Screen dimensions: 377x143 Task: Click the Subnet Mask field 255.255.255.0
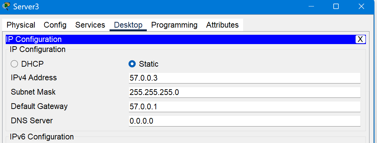pyautogui.click(x=245, y=92)
